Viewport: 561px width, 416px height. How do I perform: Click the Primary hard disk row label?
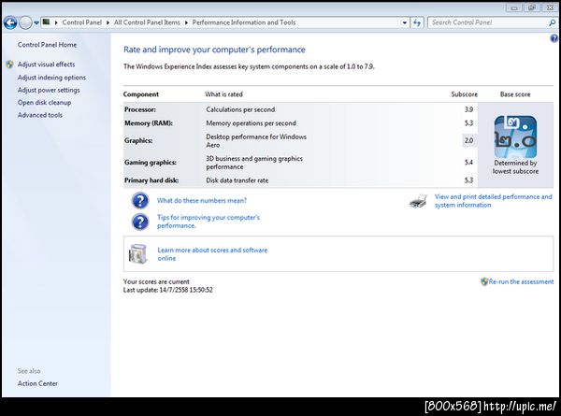pyautogui.click(x=151, y=180)
